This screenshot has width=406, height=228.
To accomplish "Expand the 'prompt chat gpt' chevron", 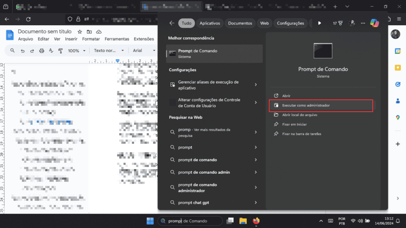I will tap(256, 202).
